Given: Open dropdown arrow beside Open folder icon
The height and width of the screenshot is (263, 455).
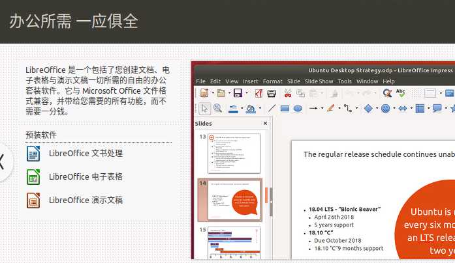Looking at the screenshot, I should (x=229, y=93).
